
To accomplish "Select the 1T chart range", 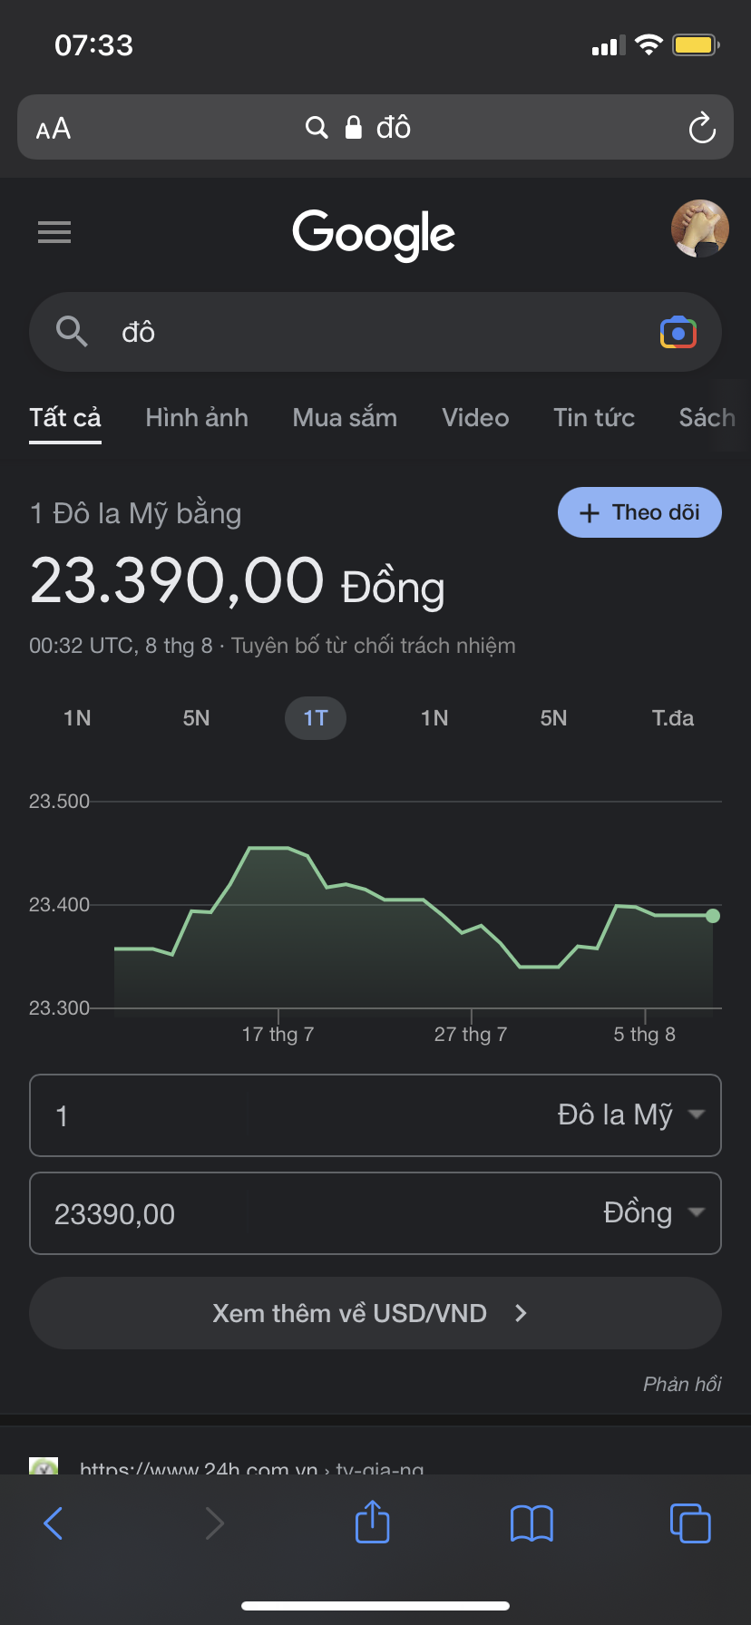I will pos(316,718).
